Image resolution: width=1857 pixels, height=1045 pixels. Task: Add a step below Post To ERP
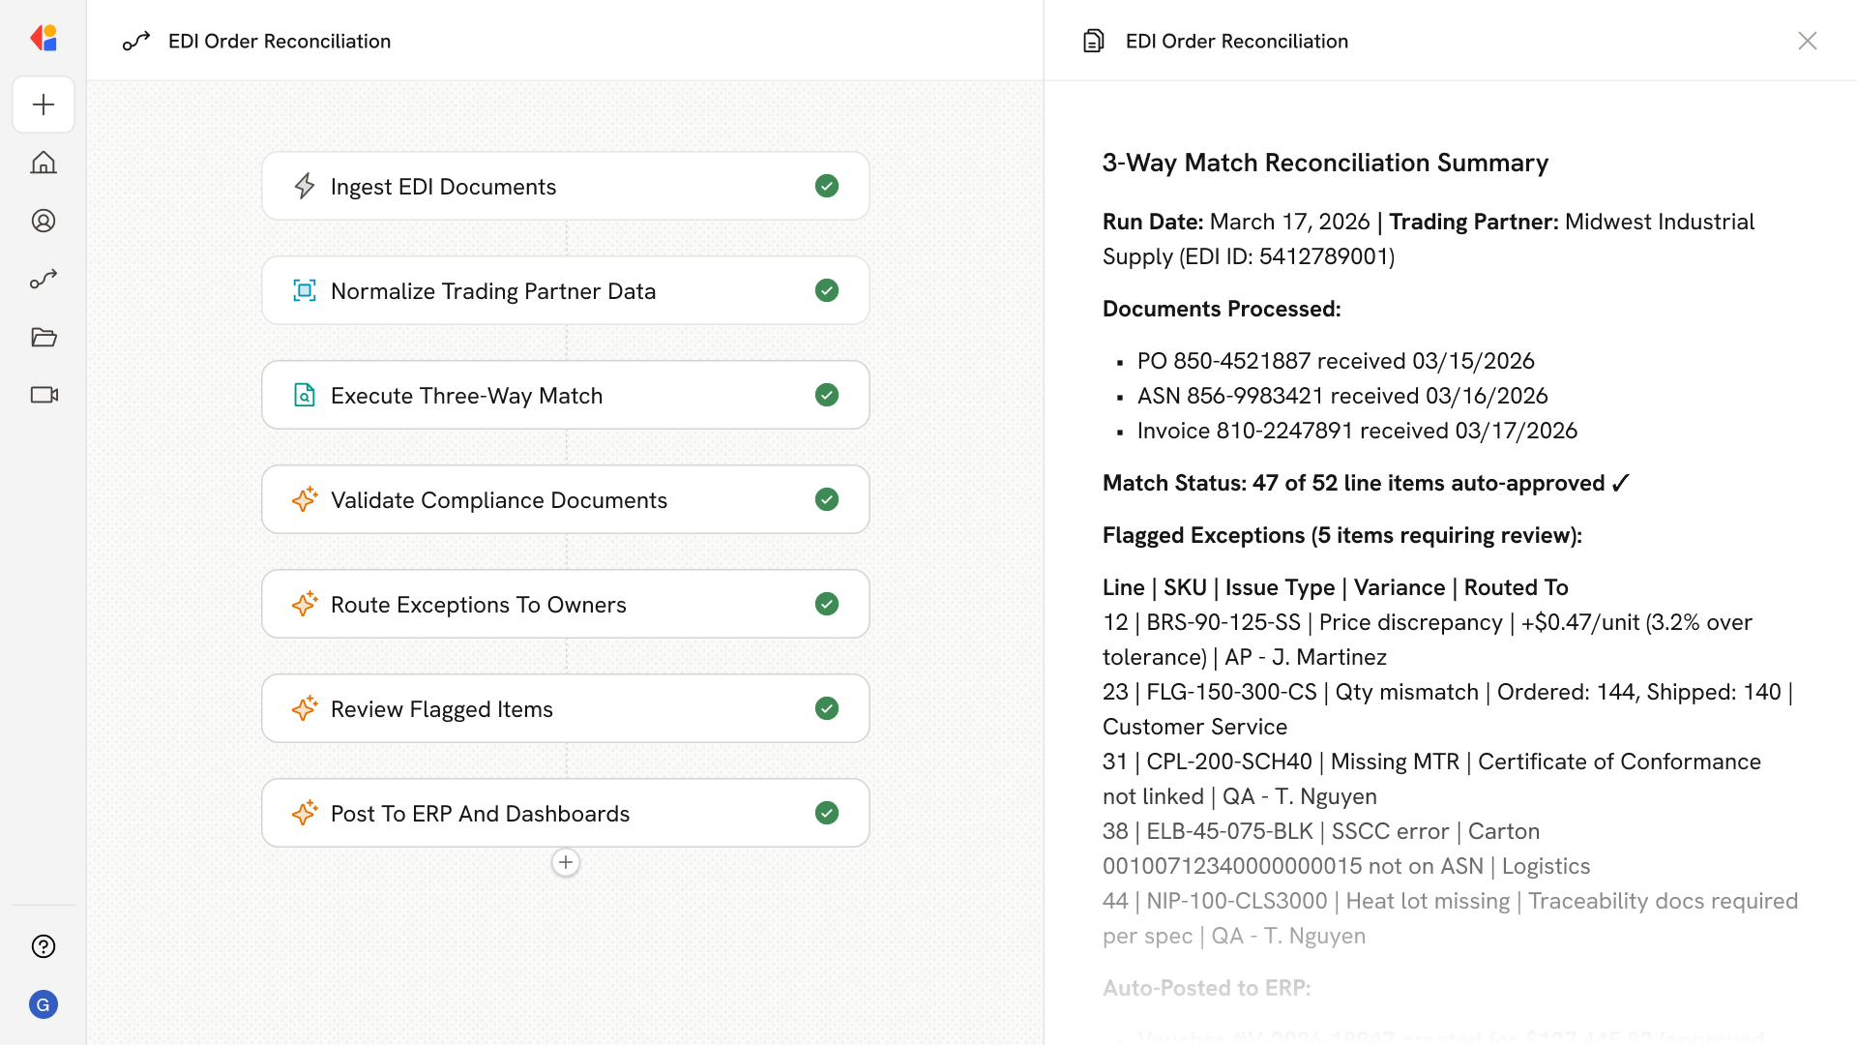[566, 862]
